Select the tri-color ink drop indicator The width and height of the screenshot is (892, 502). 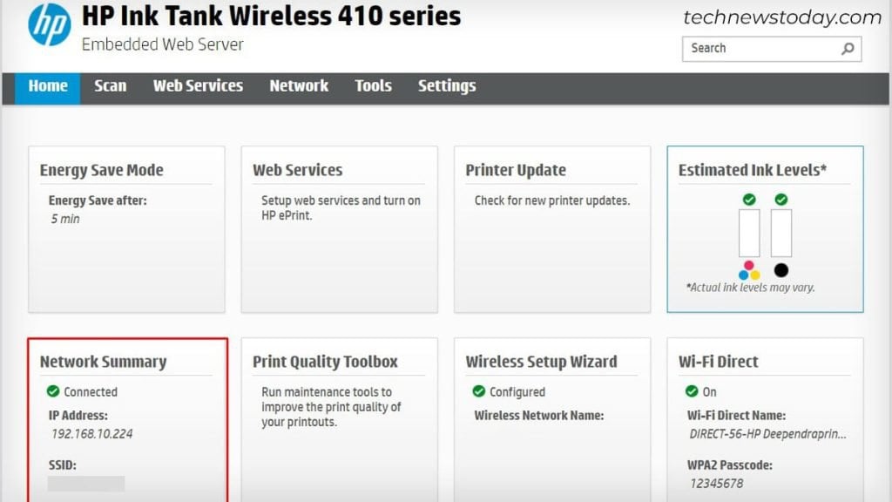(x=749, y=269)
